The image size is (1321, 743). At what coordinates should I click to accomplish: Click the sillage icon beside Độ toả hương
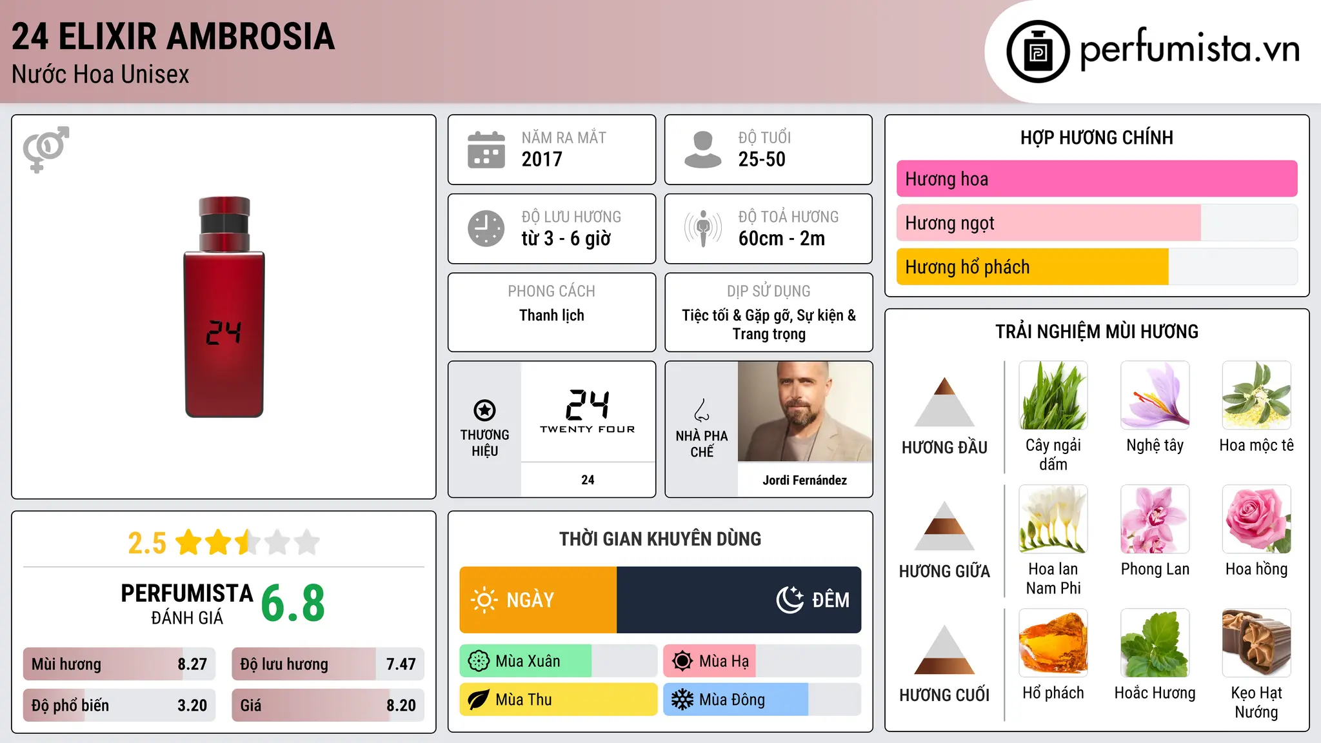click(702, 228)
